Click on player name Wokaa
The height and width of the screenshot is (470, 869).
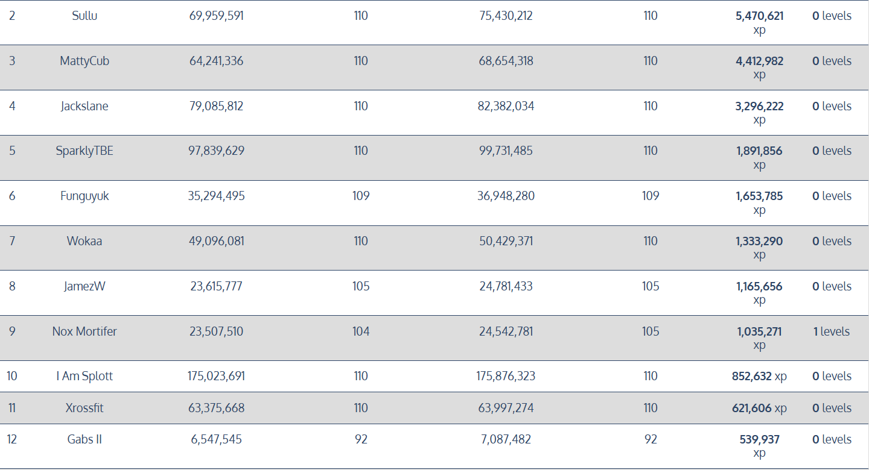pyautogui.click(x=84, y=242)
